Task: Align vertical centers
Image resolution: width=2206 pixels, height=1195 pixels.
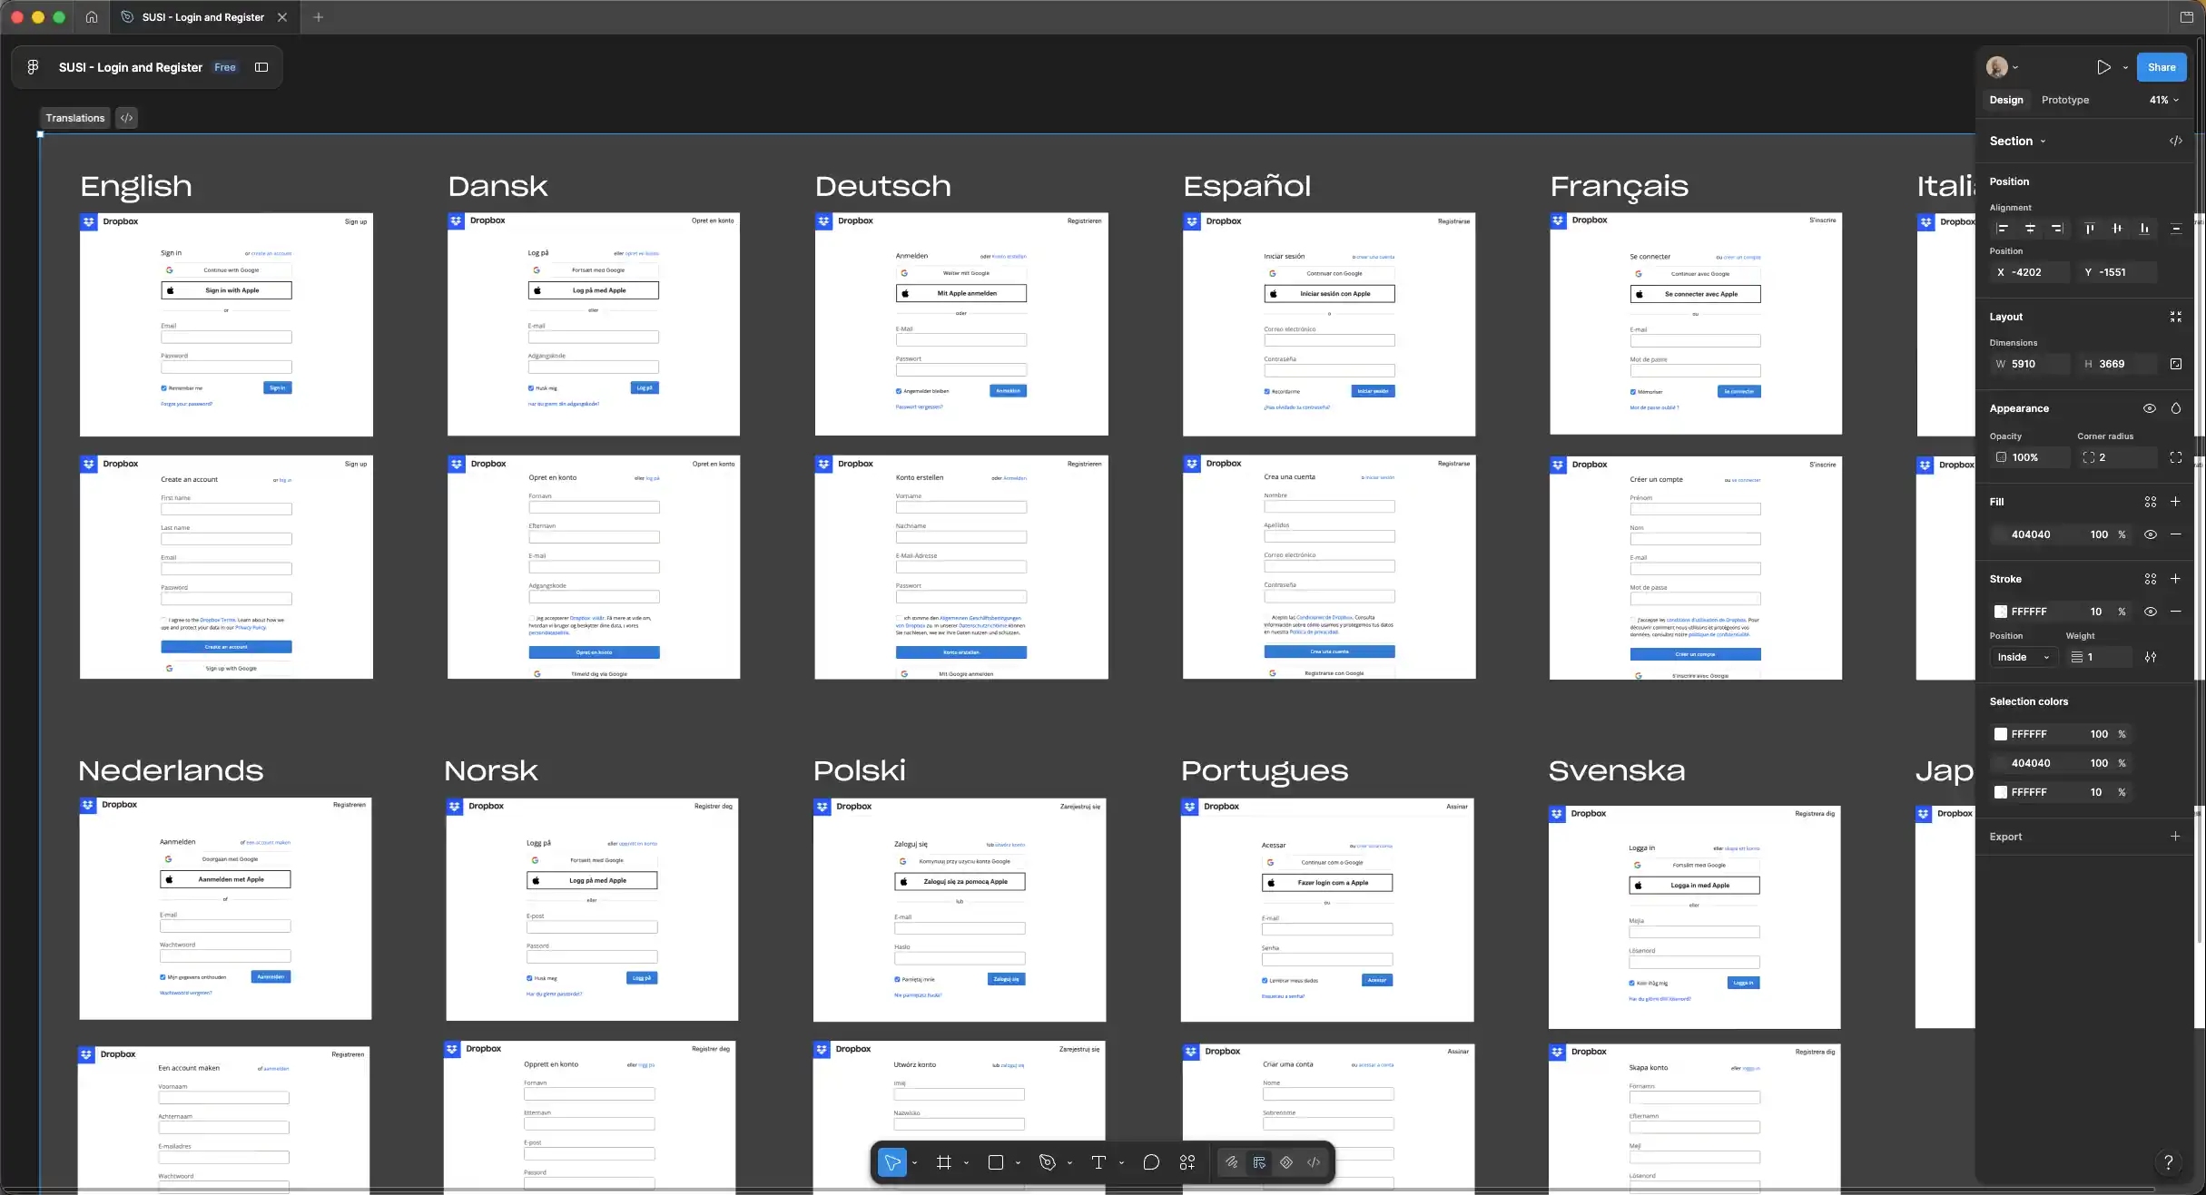Action: coord(2117,229)
